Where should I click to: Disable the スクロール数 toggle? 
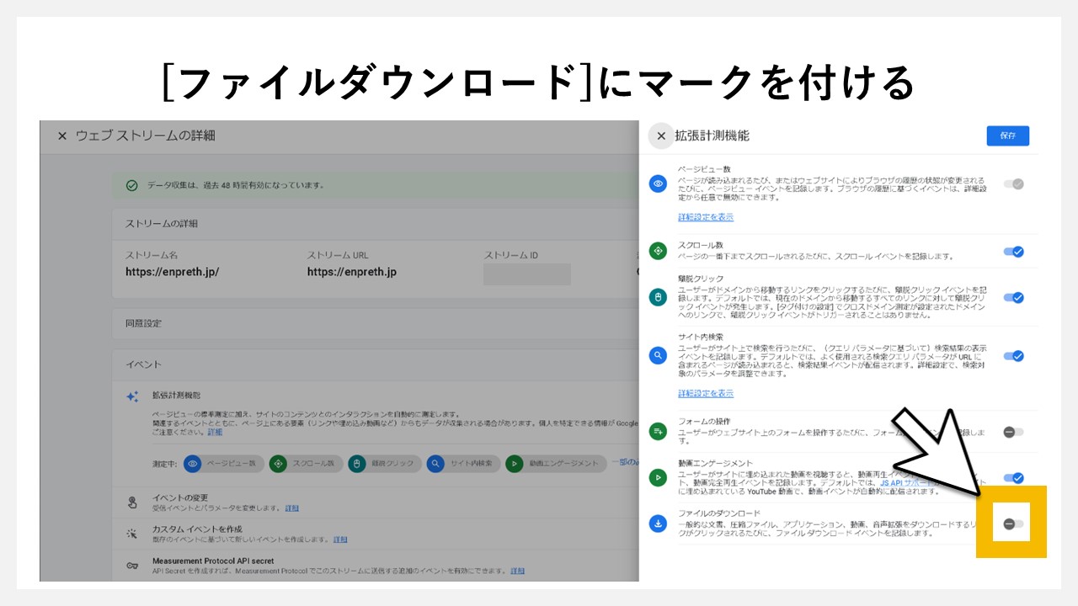click(x=1013, y=252)
